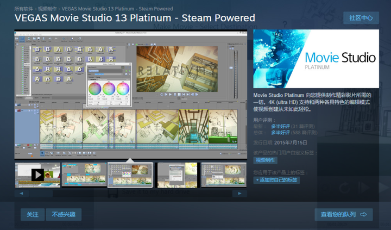Screen dimensions: 391x230
Task: Play the video thumbnail with play icon
Action: coord(37,175)
